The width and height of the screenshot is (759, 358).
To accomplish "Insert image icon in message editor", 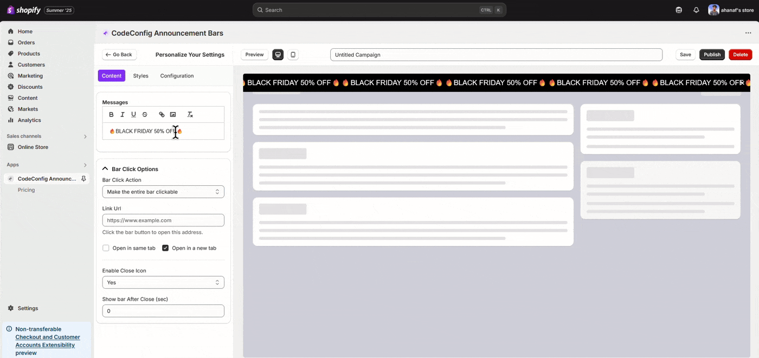I will pos(173,114).
